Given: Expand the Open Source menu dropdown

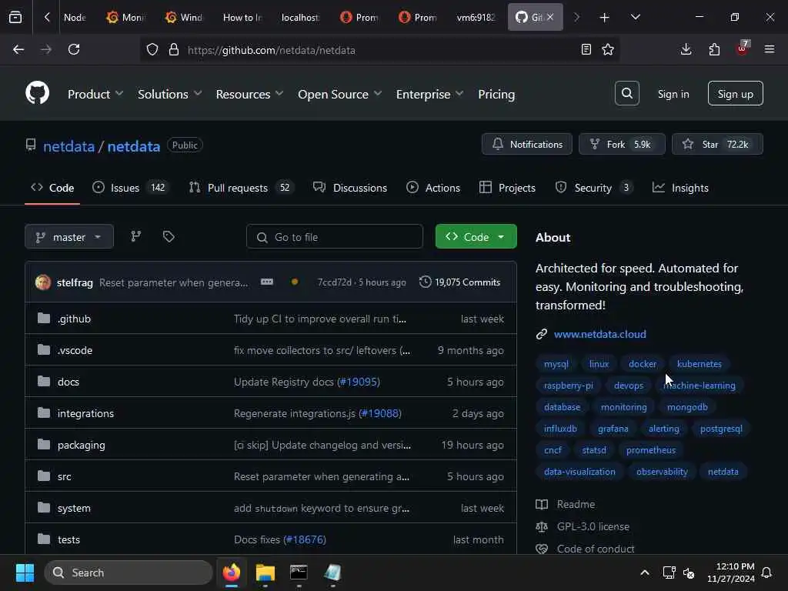Looking at the screenshot, I should 340,94.
